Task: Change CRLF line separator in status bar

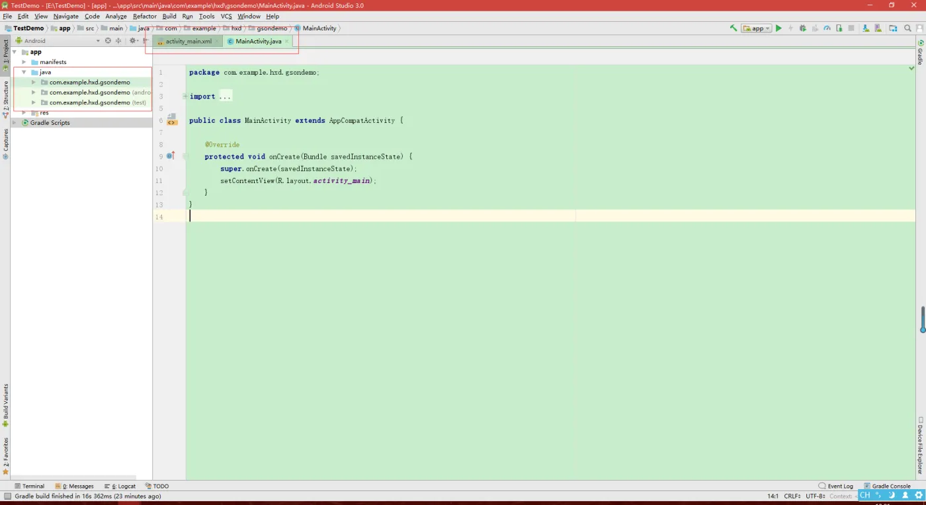Action: (x=794, y=496)
